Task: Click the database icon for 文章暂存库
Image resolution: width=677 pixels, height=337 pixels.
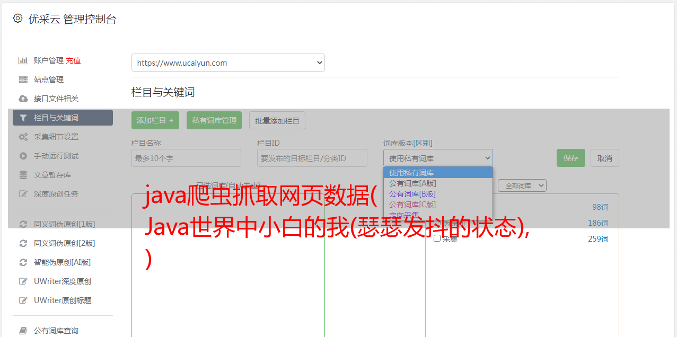Action: (23, 175)
